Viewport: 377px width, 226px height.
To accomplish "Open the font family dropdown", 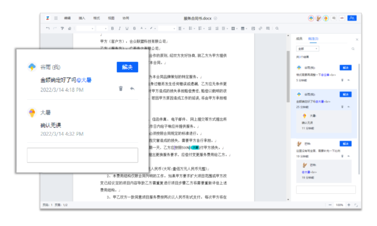I will pos(85,28).
